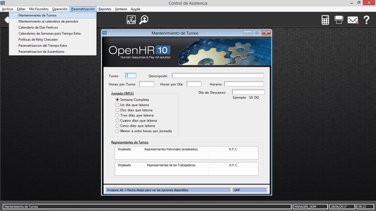
Task: Open help via the question mark icon
Action: point(366,20)
